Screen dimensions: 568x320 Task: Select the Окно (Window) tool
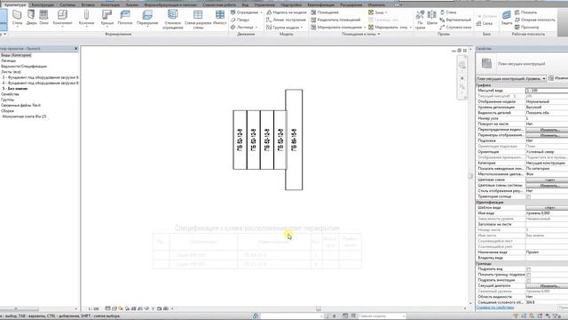point(43,18)
